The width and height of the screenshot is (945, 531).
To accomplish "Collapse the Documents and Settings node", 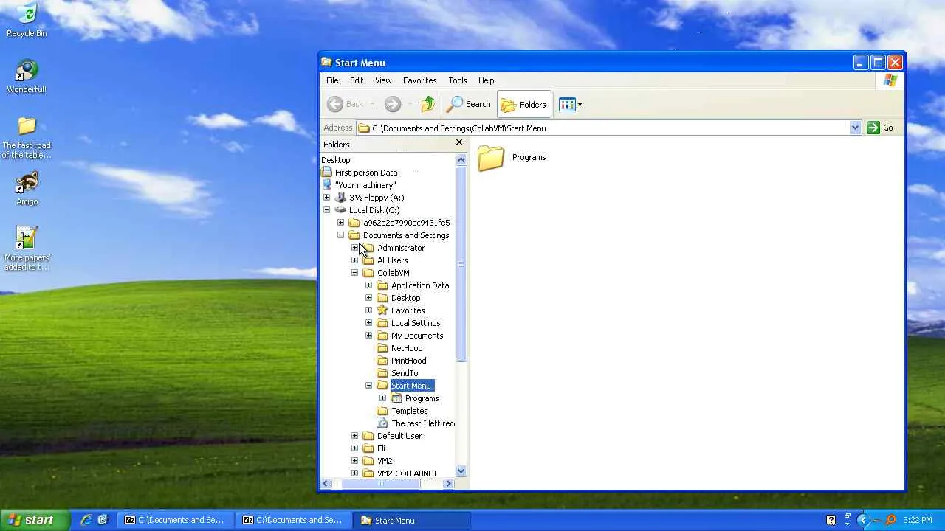I will pos(340,235).
